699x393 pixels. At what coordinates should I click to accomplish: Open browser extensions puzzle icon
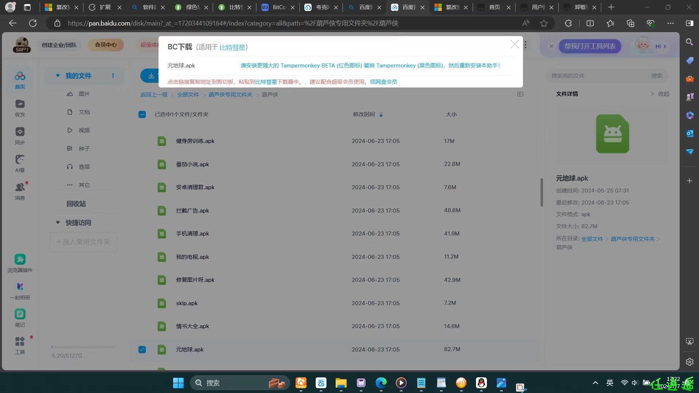(568, 23)
